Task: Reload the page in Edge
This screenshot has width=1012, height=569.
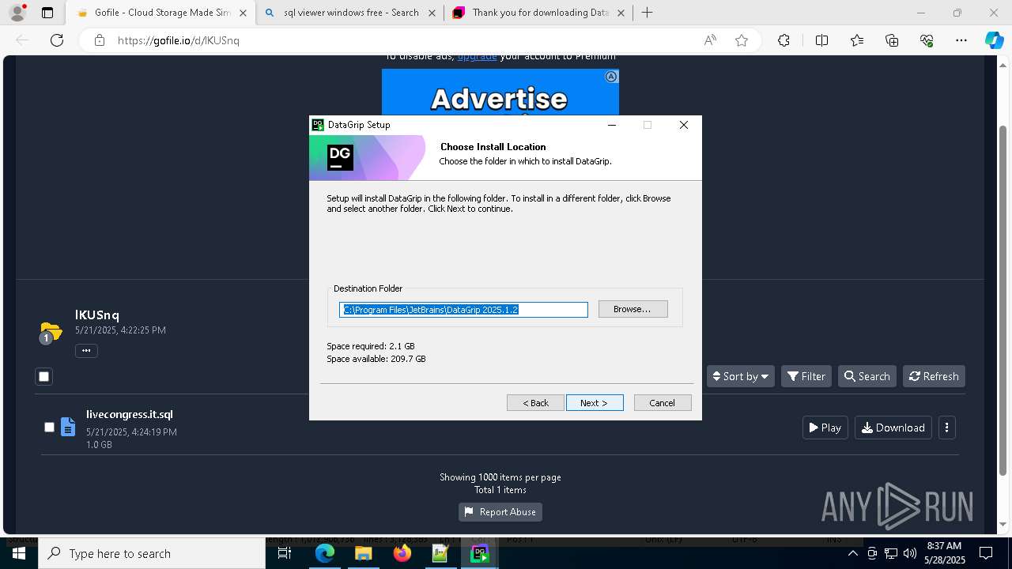Action: pyautogui.click(x=57, y=40)
